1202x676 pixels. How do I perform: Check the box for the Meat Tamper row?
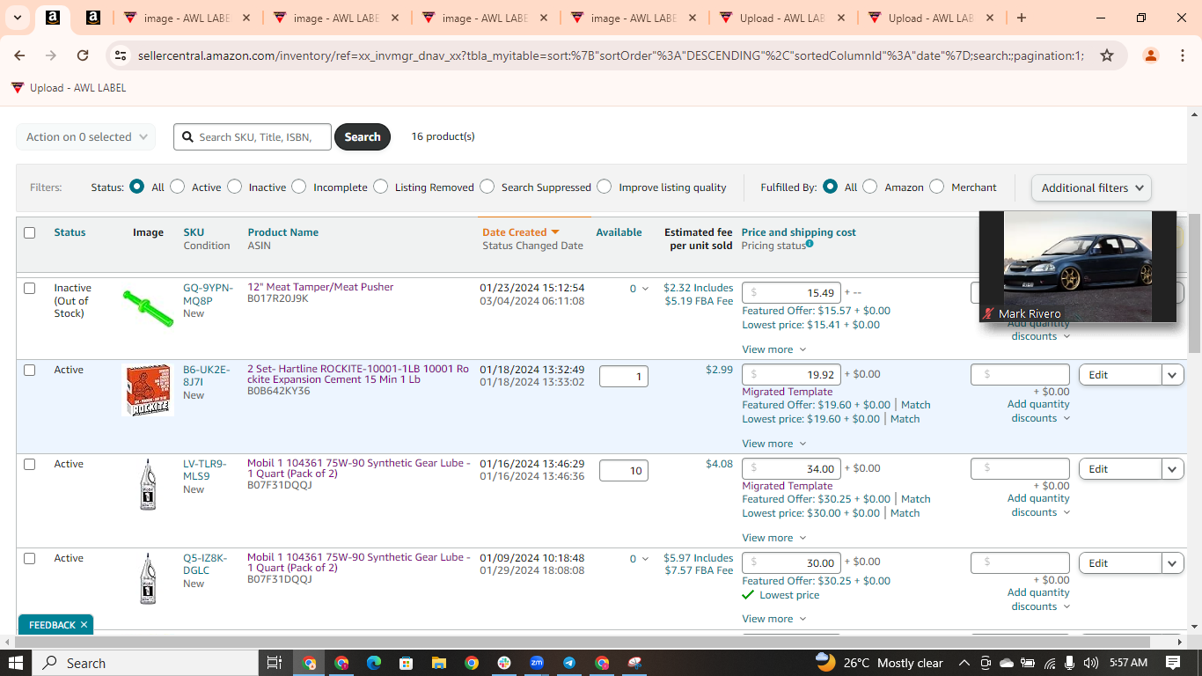pos(30,288)
